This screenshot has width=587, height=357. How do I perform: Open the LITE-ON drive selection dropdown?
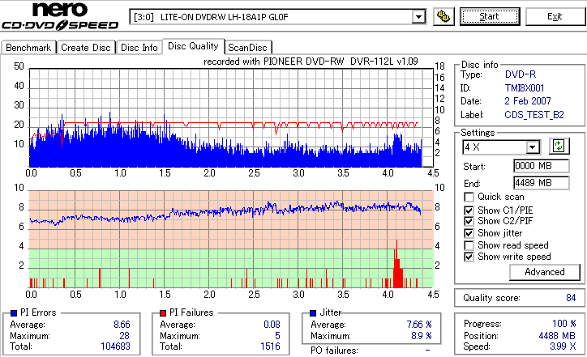[x=418, y=17]
